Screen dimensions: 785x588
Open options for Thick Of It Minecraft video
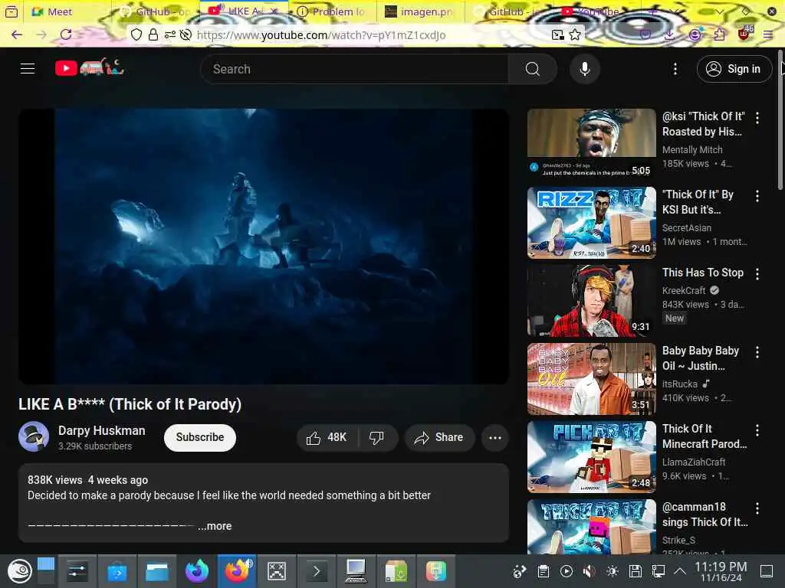pos(757,430)
